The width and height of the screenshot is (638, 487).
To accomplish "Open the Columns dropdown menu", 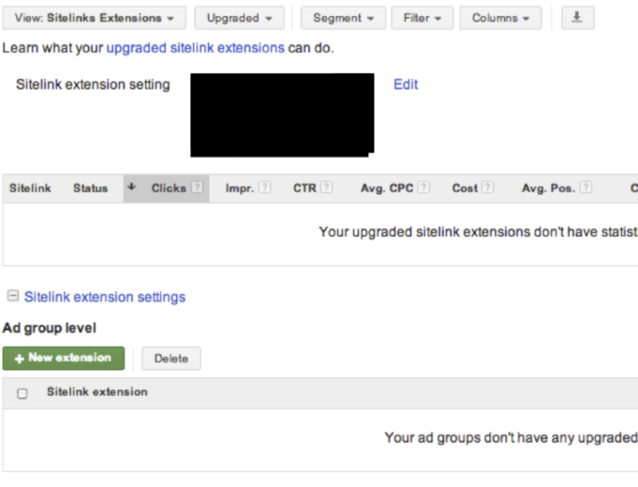I will (500, 18).
